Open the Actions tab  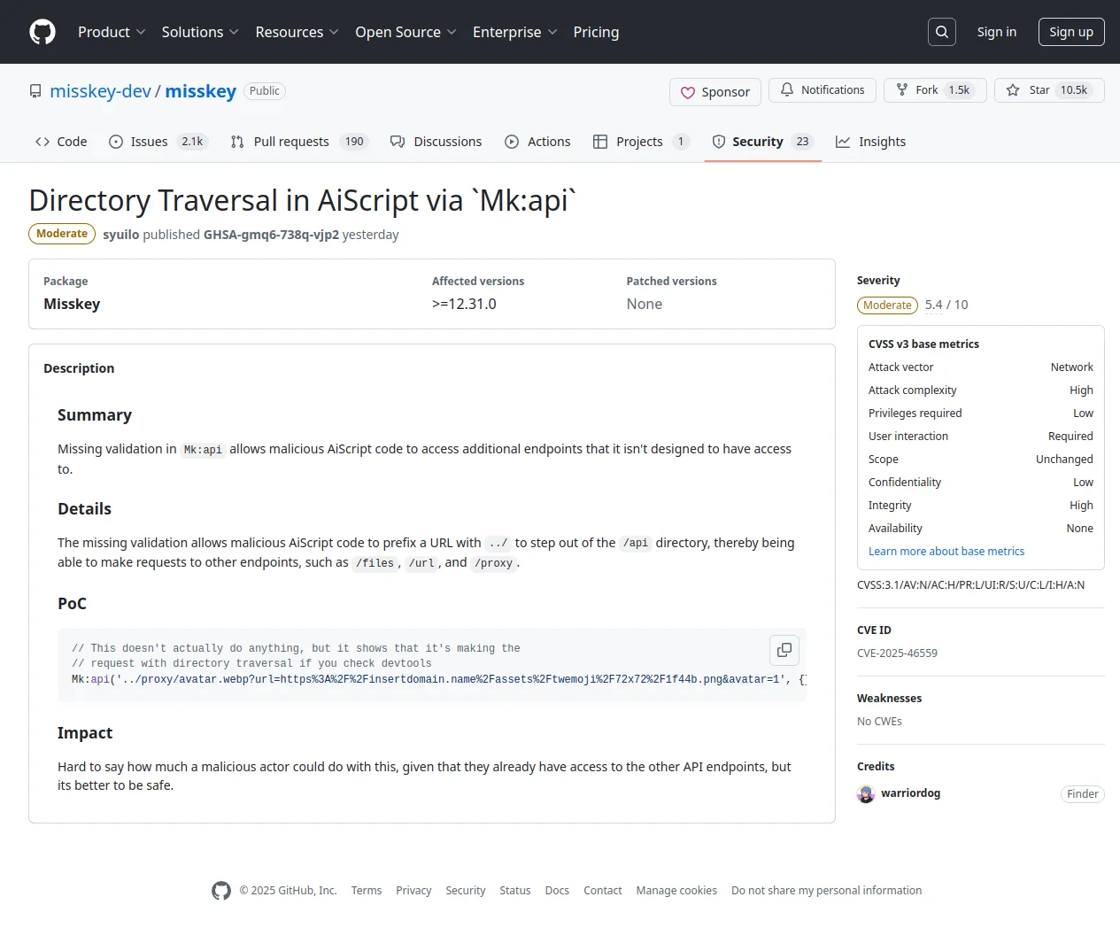point(537,142)
